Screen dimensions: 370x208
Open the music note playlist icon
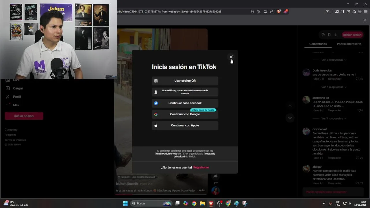tap(337, 12)
